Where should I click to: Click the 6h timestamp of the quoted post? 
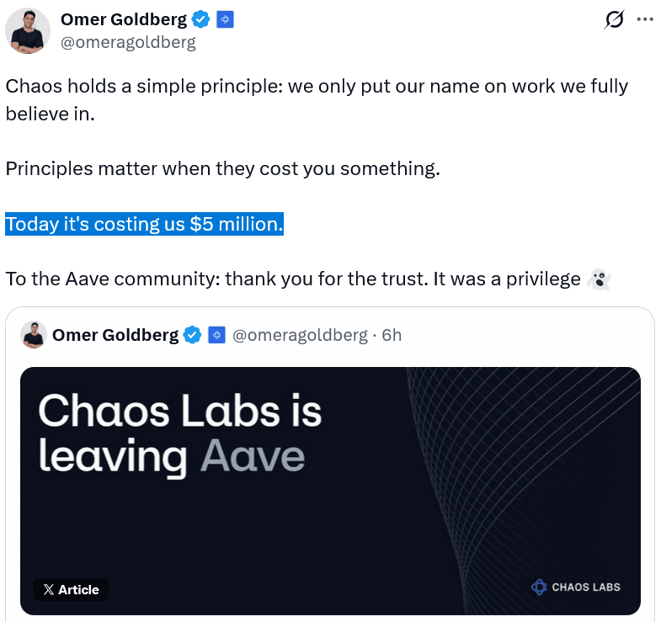tap(392, 335)
